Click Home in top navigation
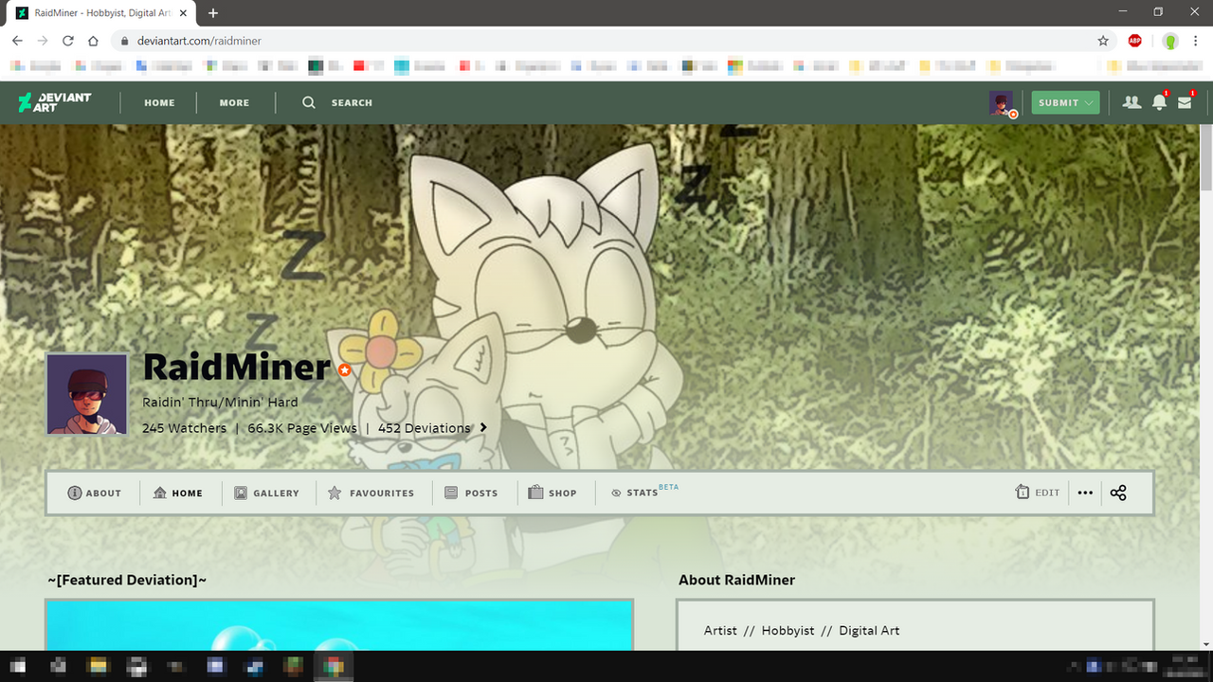The height and width of the screenshot is (682, 1213). (x=159, y=102)
